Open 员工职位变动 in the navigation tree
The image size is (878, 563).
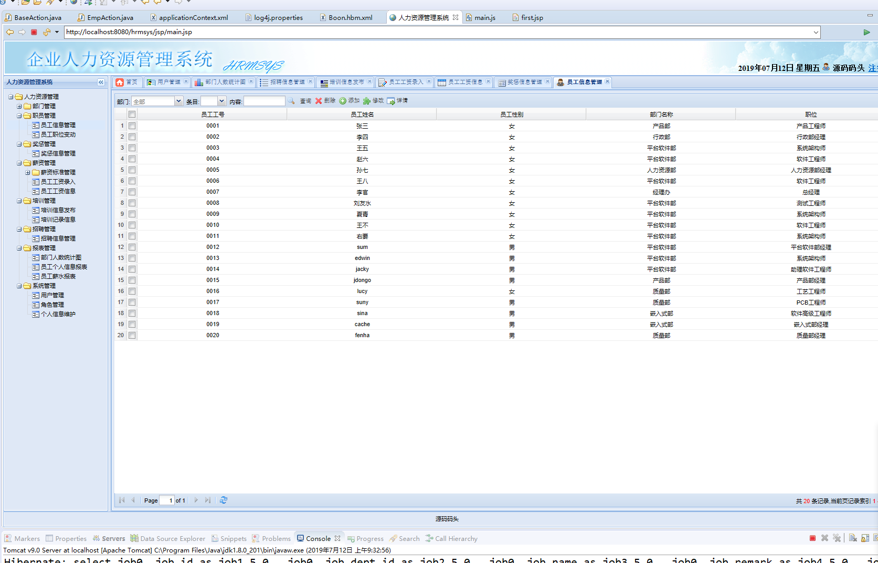(58, 134)
